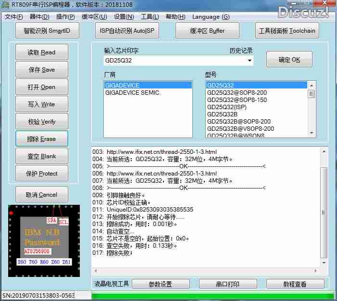Viewport: 337px width, 301px height.
Task: Click the green progress bar
Action: [x=212, y=296]
